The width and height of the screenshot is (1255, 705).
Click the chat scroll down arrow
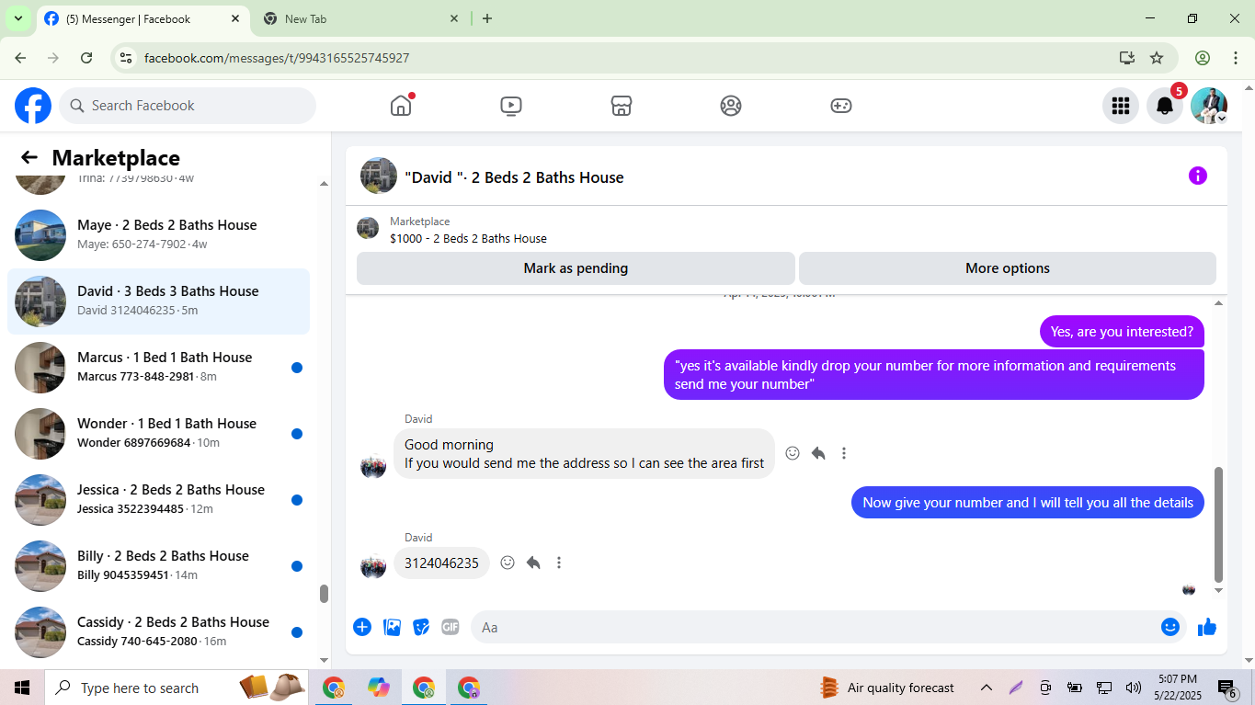[1219, 591]
